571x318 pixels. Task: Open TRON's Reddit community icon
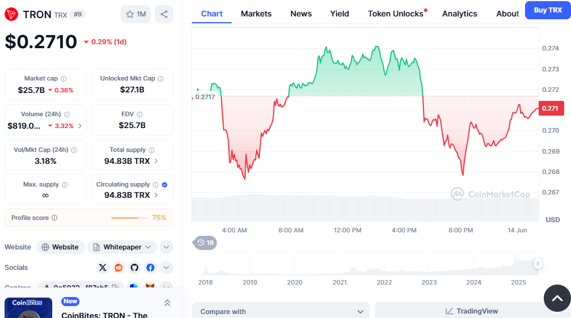point(119,268)
